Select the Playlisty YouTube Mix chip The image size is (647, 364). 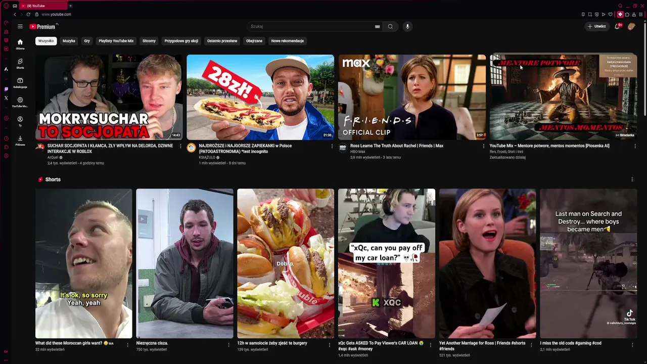tap(116, 41)
